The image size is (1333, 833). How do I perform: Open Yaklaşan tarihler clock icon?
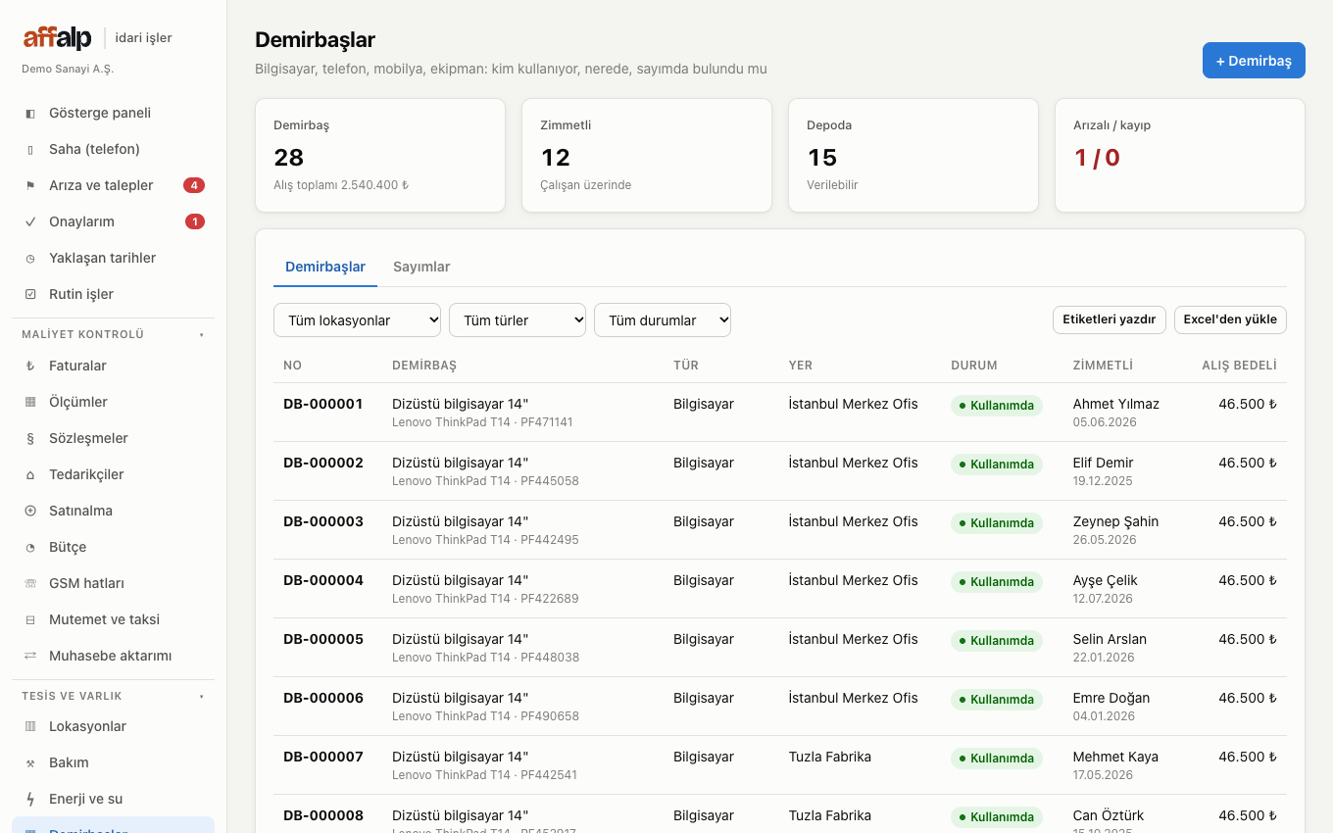pos(30,259)
